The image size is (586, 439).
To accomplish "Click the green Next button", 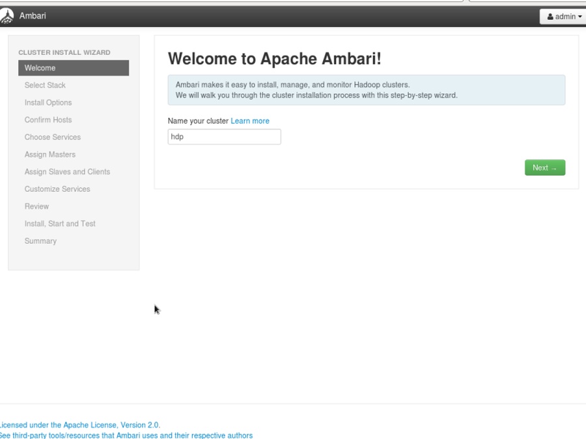I will [545, 168].
